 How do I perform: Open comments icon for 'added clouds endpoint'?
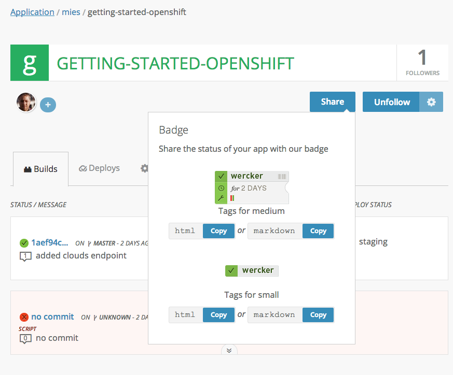[x=25, y=256]
